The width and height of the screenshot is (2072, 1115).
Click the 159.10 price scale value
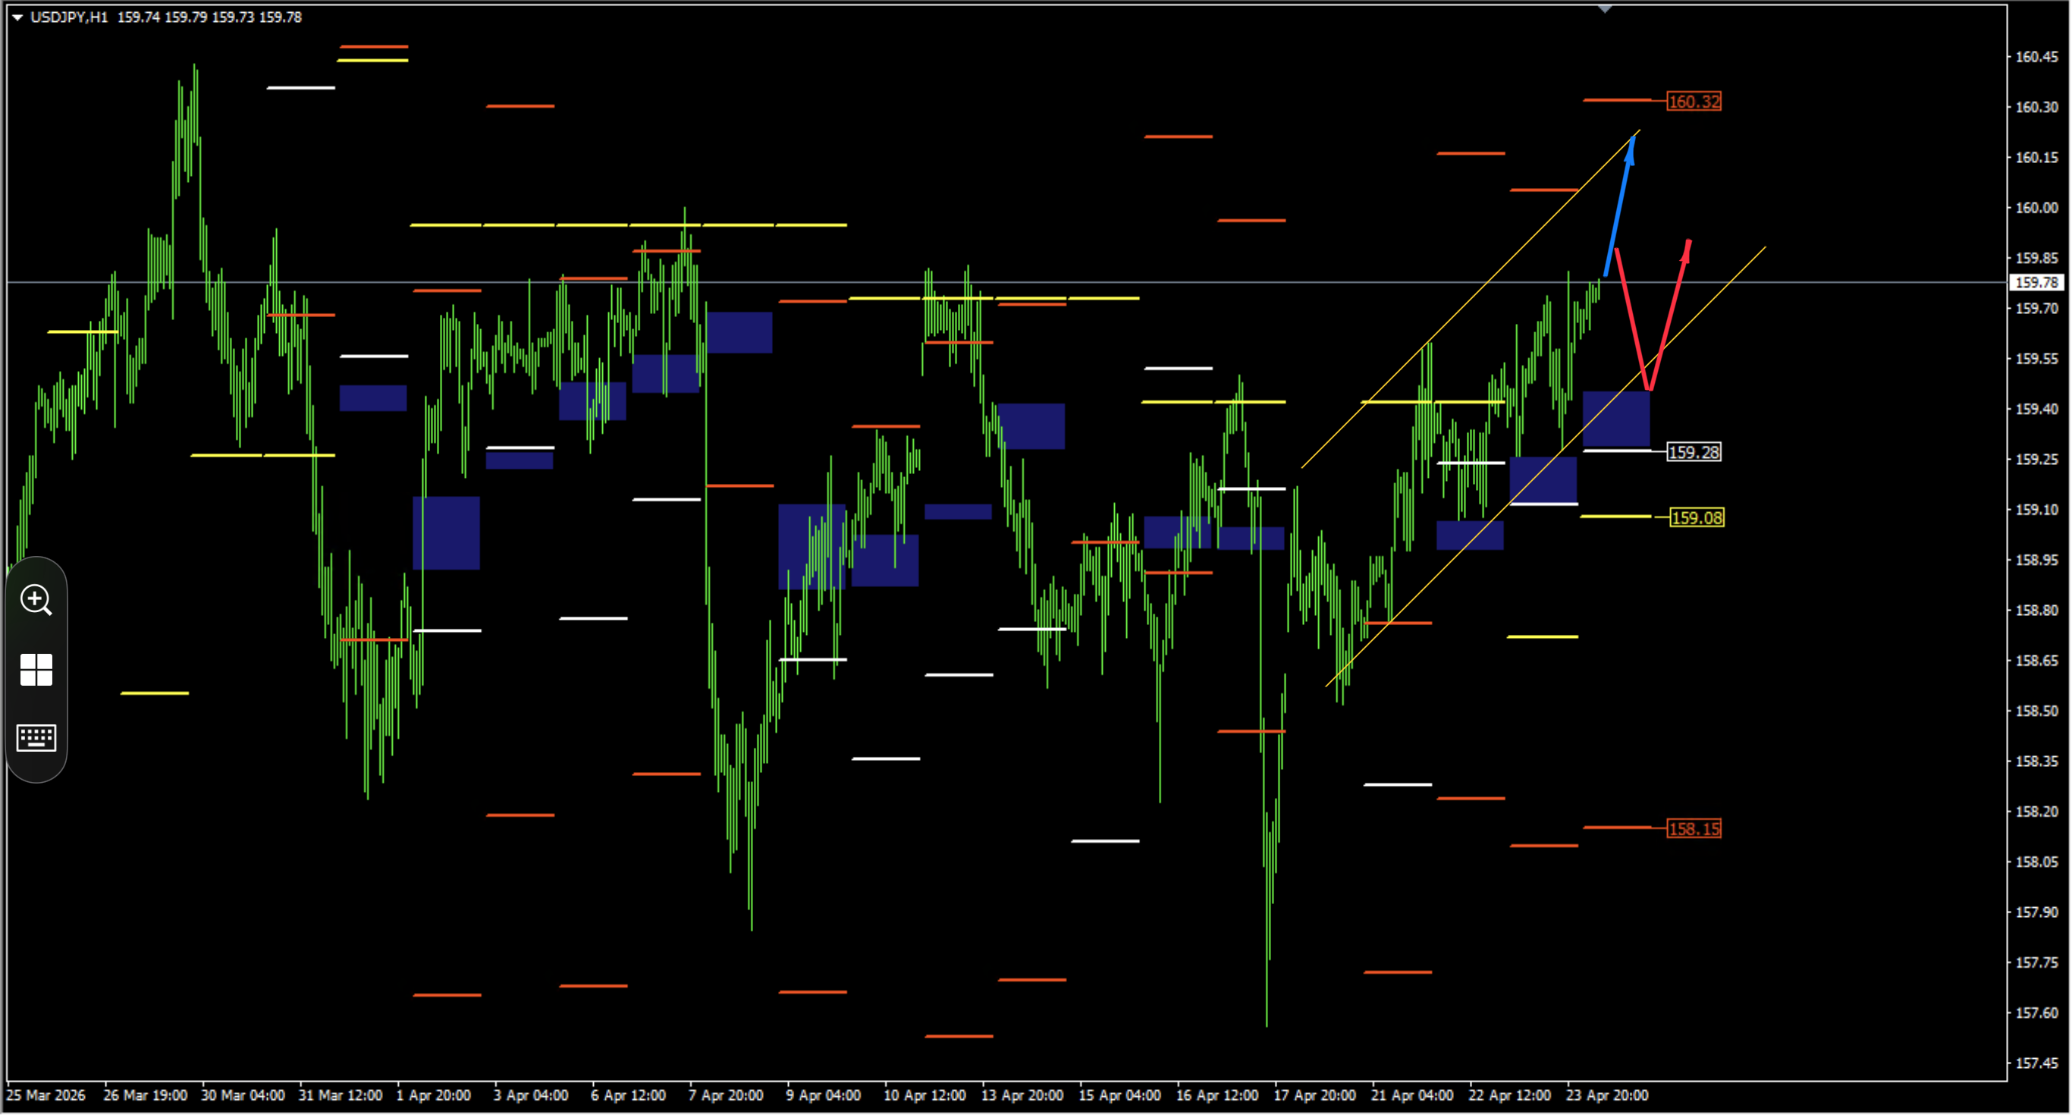coord(2036,509)
